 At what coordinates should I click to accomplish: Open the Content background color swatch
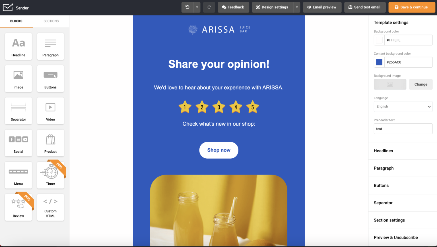(x=379, y=62)
